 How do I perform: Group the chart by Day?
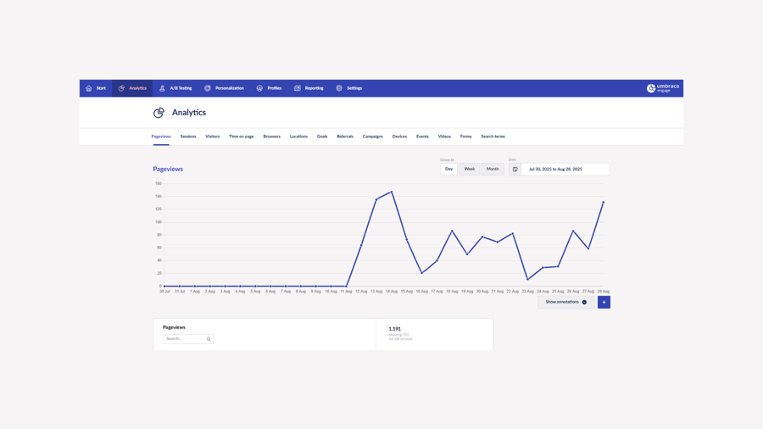click(x=448, y=169)
